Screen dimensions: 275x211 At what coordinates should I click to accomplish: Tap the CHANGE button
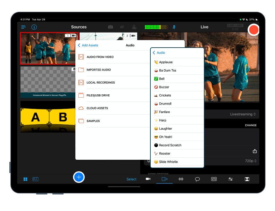(x=250, y=125)
